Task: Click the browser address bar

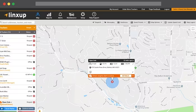Action: click(98, 4)
